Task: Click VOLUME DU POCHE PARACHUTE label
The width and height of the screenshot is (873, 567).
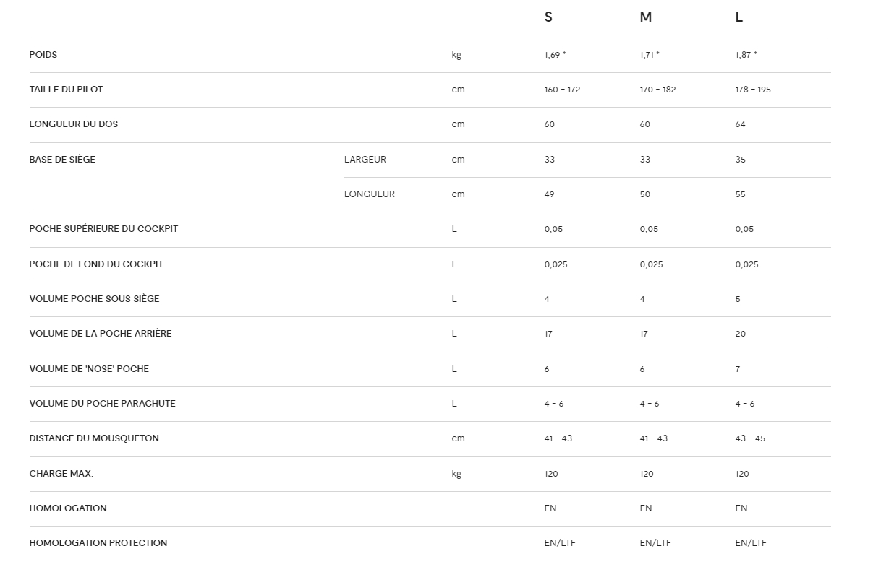Action: pyautogui.click(x=102, y=404)
